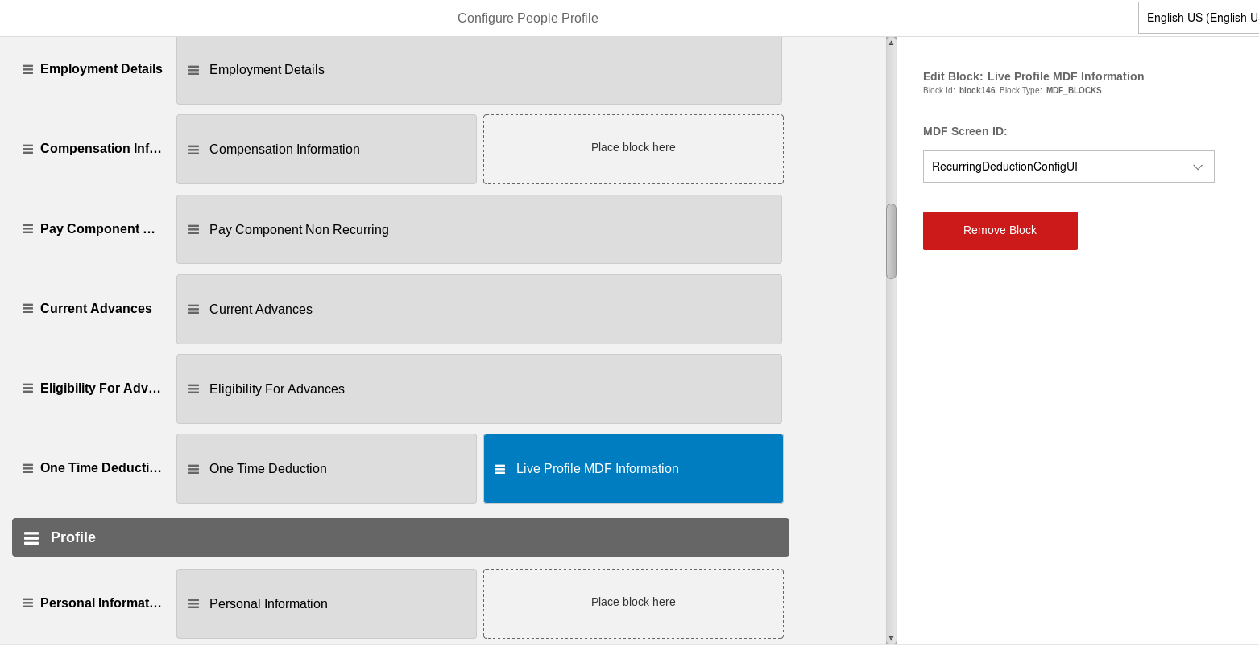This screenshot has width=1259, height=650.
Task: Click the vertical scrollbar thumb
Action: 891,241
